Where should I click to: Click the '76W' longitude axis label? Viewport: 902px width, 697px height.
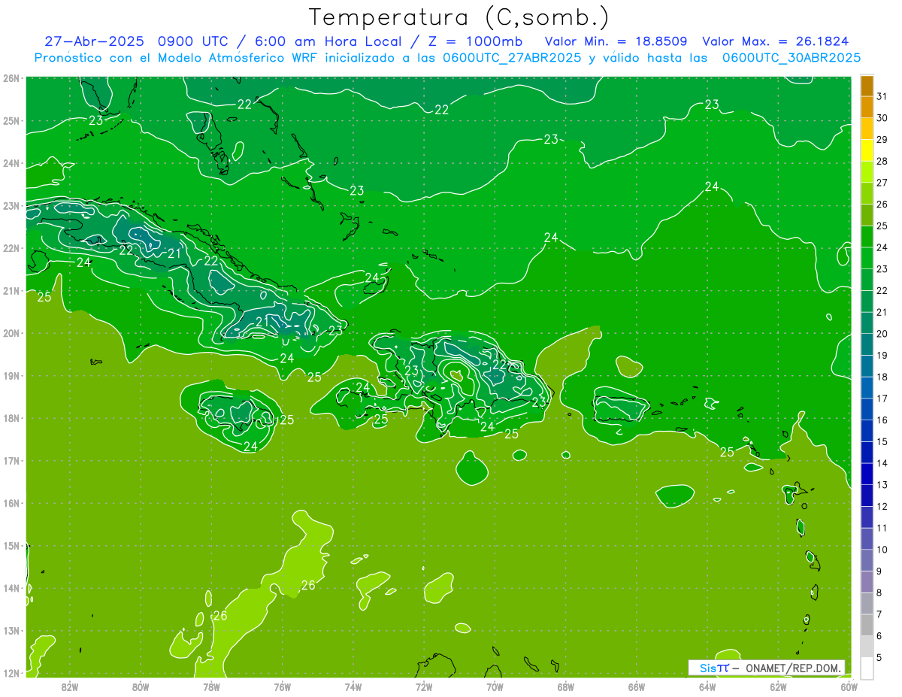coord(283,686)
